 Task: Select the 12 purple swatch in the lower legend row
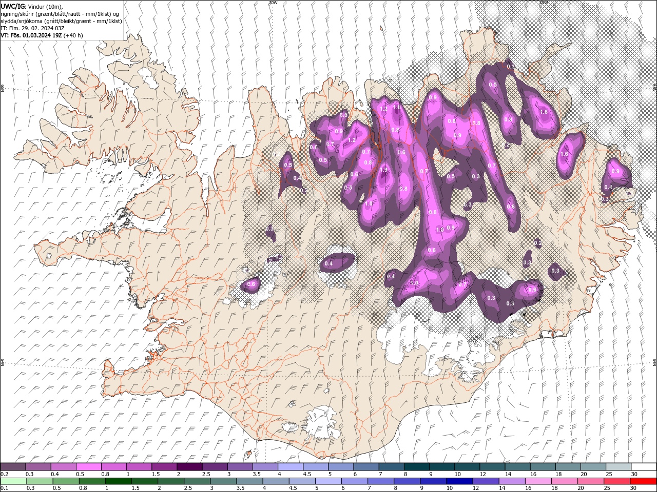tap(485, 481)
